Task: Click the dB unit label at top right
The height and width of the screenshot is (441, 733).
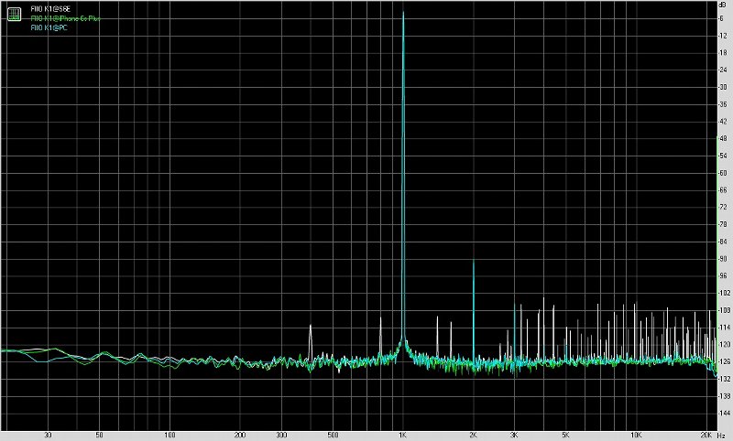Action: [x=723, y=5]
